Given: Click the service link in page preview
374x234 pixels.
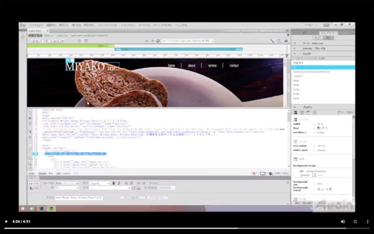Looking at the screenshot, I should [212, 66].
